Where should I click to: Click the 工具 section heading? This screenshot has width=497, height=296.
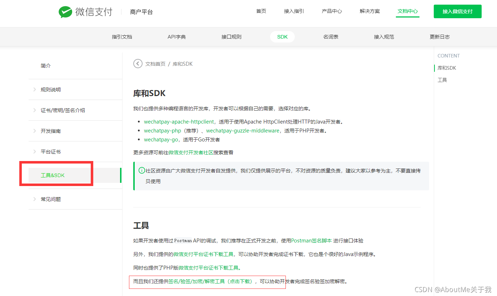pos(141,225)
